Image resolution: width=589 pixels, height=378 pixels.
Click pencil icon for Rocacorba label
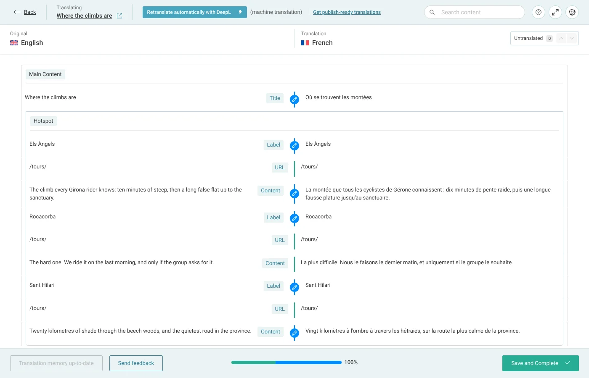(x=294, y=218)
